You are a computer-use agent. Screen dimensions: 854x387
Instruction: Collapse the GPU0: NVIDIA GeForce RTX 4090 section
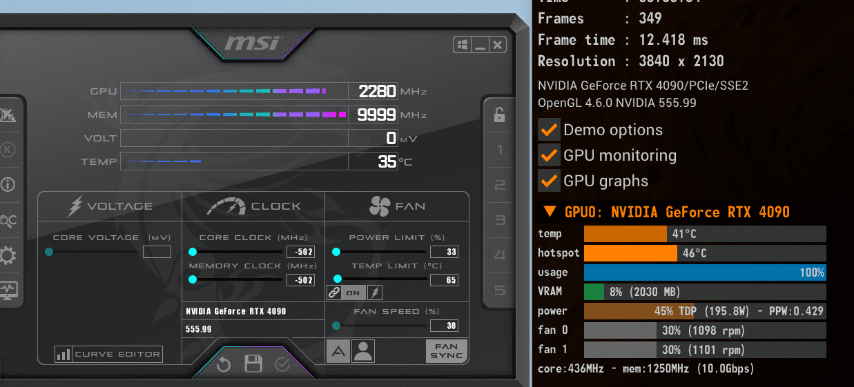tap(550, 212)
